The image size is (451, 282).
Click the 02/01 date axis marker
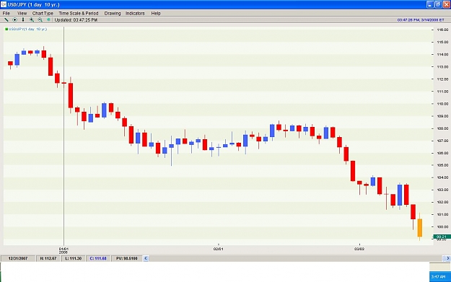click(219, 249)
